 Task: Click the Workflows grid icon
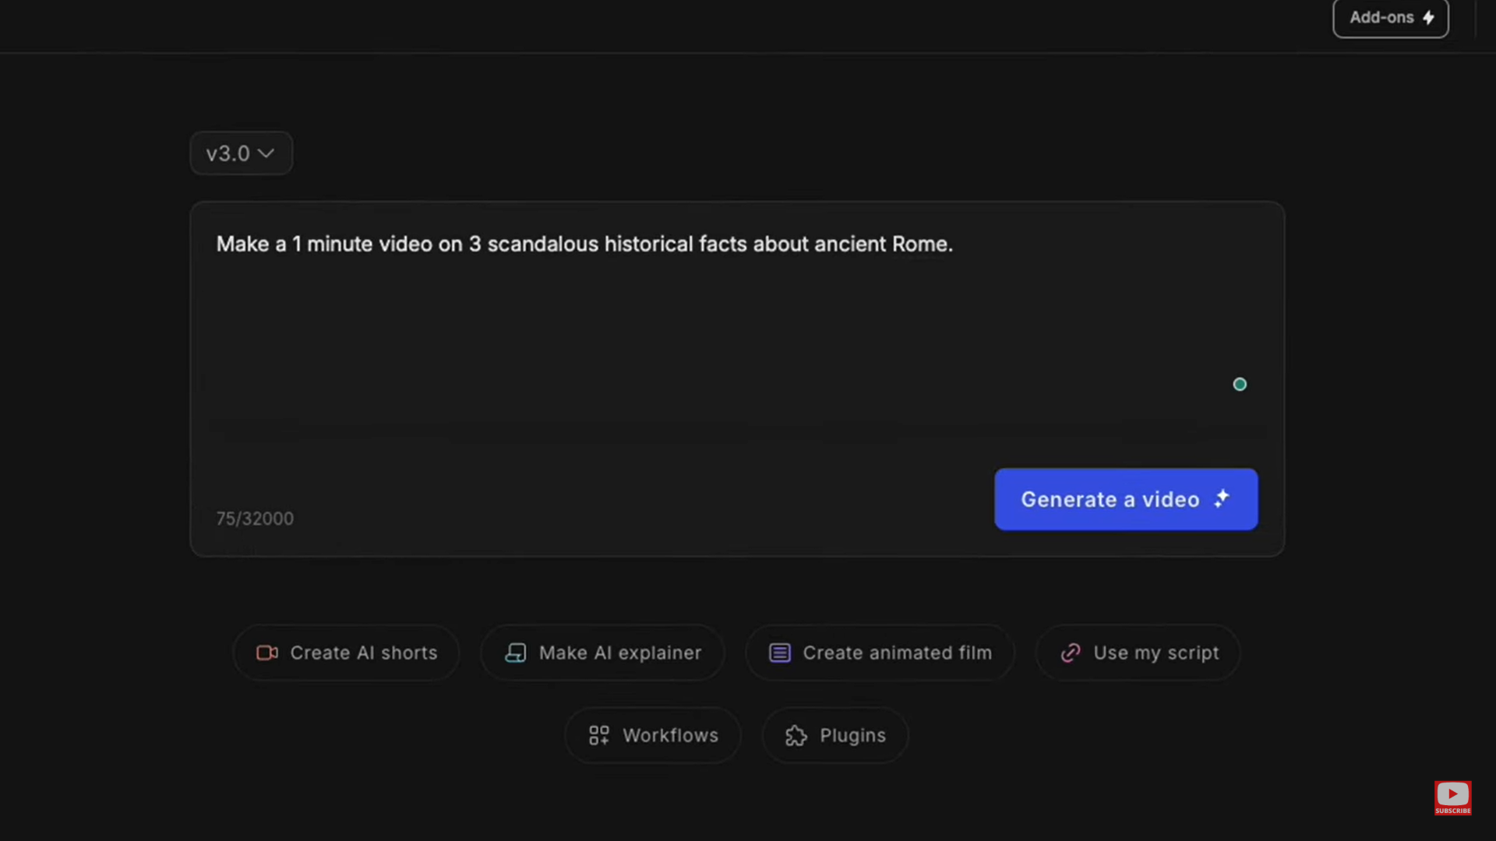point(598,735)
